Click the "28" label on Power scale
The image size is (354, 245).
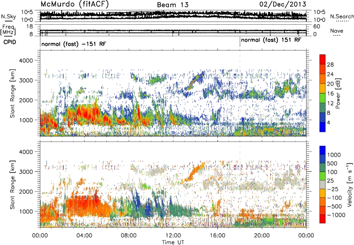tap(330, 65)
